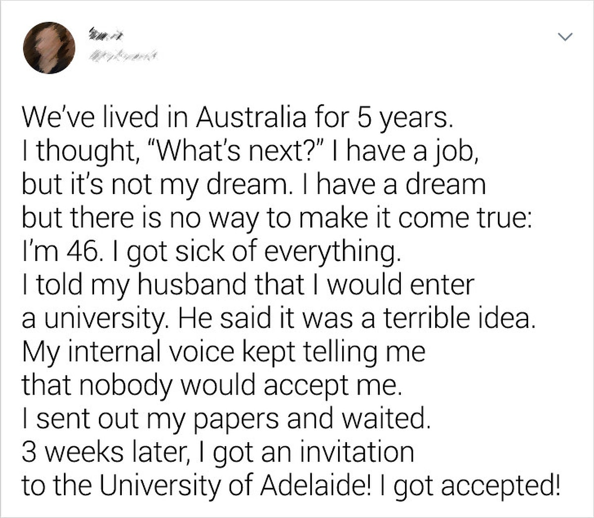594x518 pixels.
Task: Click the line "We've lived in Australia for 5 years."
Action: point(237,118)
